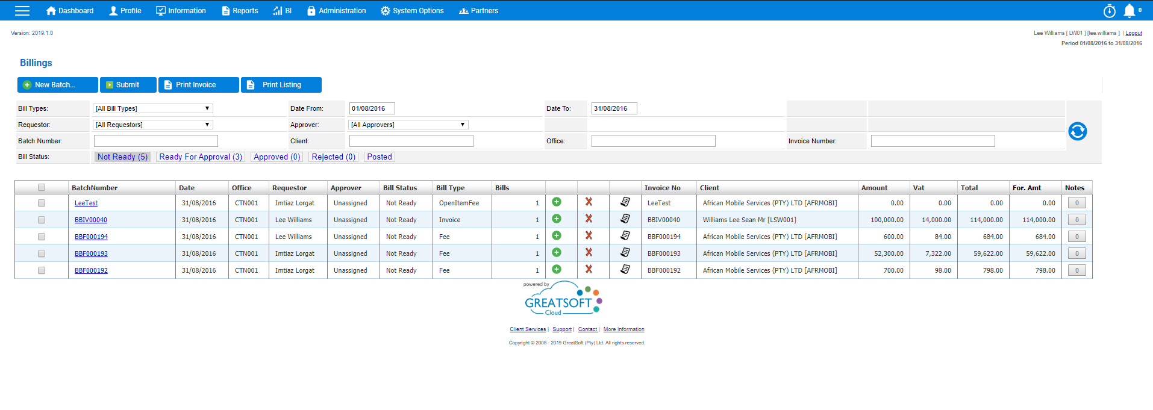Refresh the billing list with circular arrows icon
Viewport: 1153px width, 410px height.
(1077, 131)
